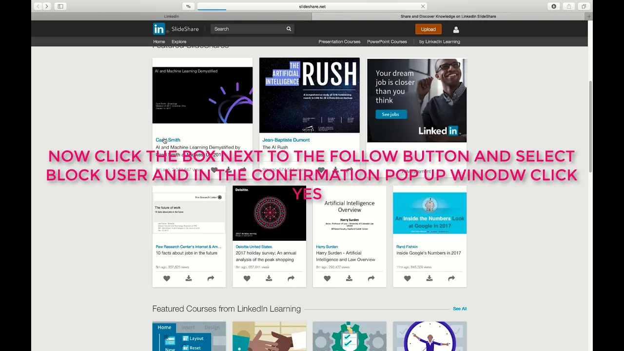The height and width of the screenshot is (351, 624).
Task: Open Inside the Numbers Google thumbnail
Action: [x=429, y=213]
